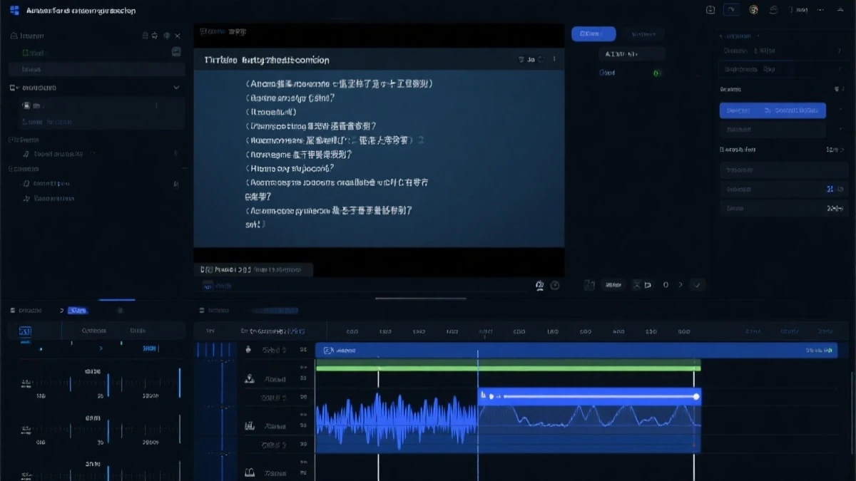Viewport: 856px width, 481px height.
Task: Click the white envelope handle at the audio clip's end
Action: click(696, 396)
